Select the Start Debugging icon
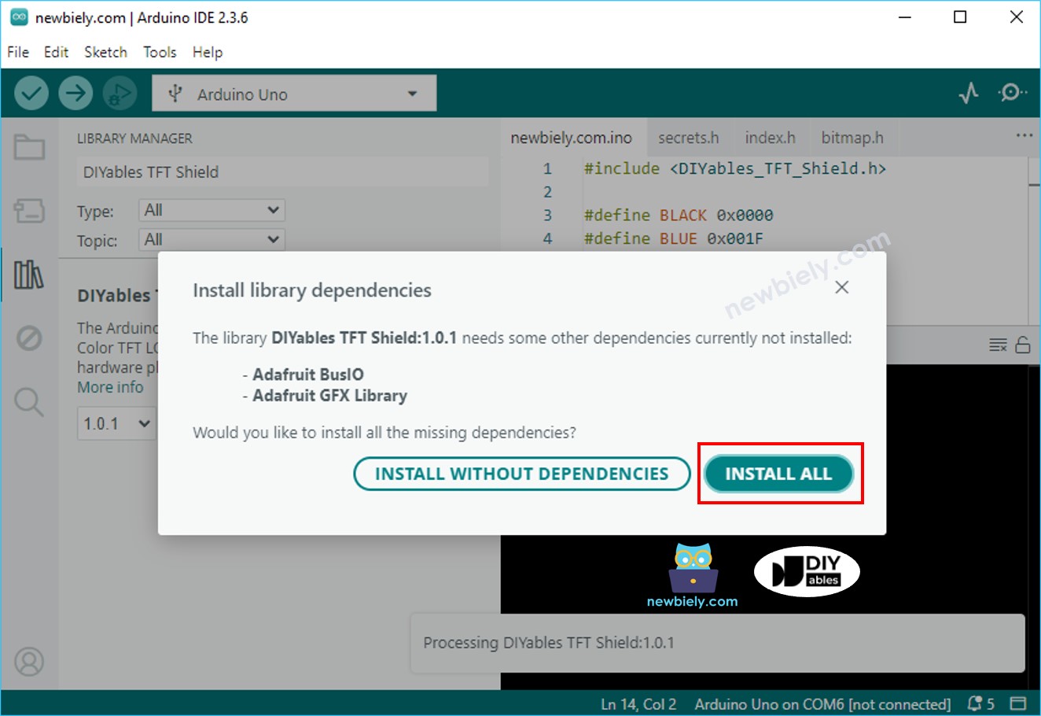Image resolution: width=1041 pixels, height=716 pixels. (x=120, y=92)
